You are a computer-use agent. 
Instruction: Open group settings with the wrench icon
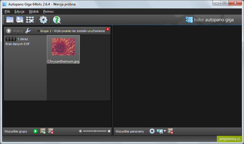tap(28, 31)
